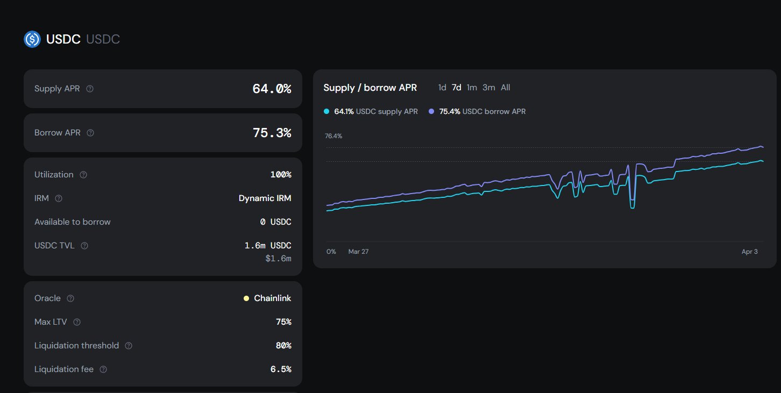Viewport: 781px width, 393px height.
Task: Click the USDC coin logo icon
Action: 32,39
